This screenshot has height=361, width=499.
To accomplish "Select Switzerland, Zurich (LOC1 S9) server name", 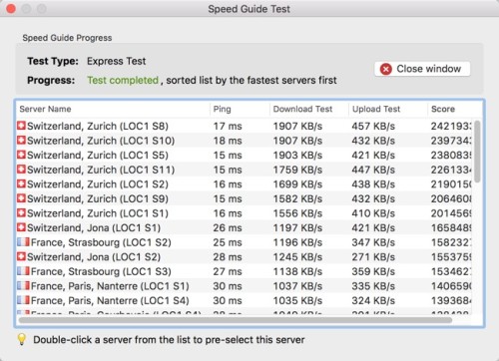I will tap(98, 199).
